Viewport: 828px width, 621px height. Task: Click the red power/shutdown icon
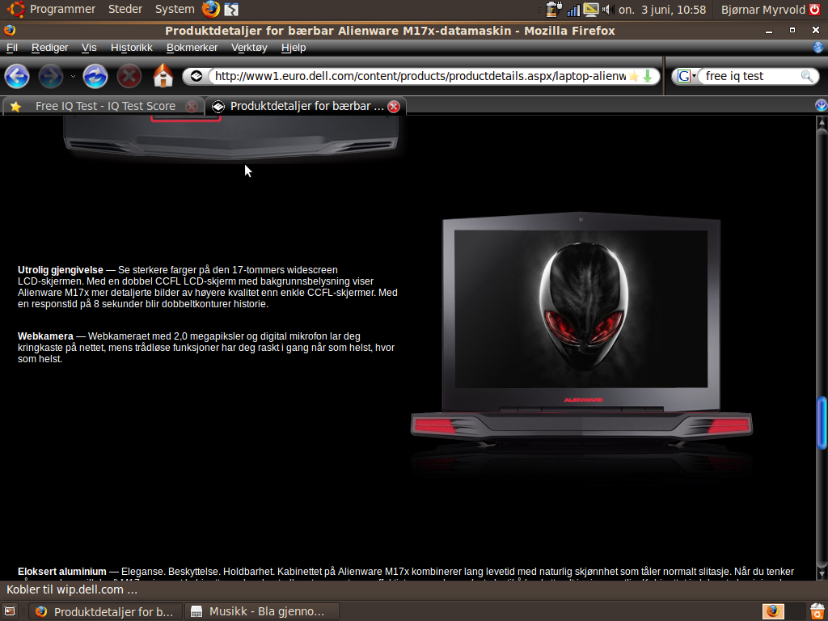[817, 10]
